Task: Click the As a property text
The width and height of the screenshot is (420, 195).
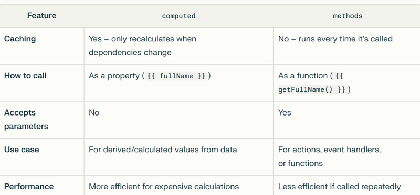Action: 114,76
